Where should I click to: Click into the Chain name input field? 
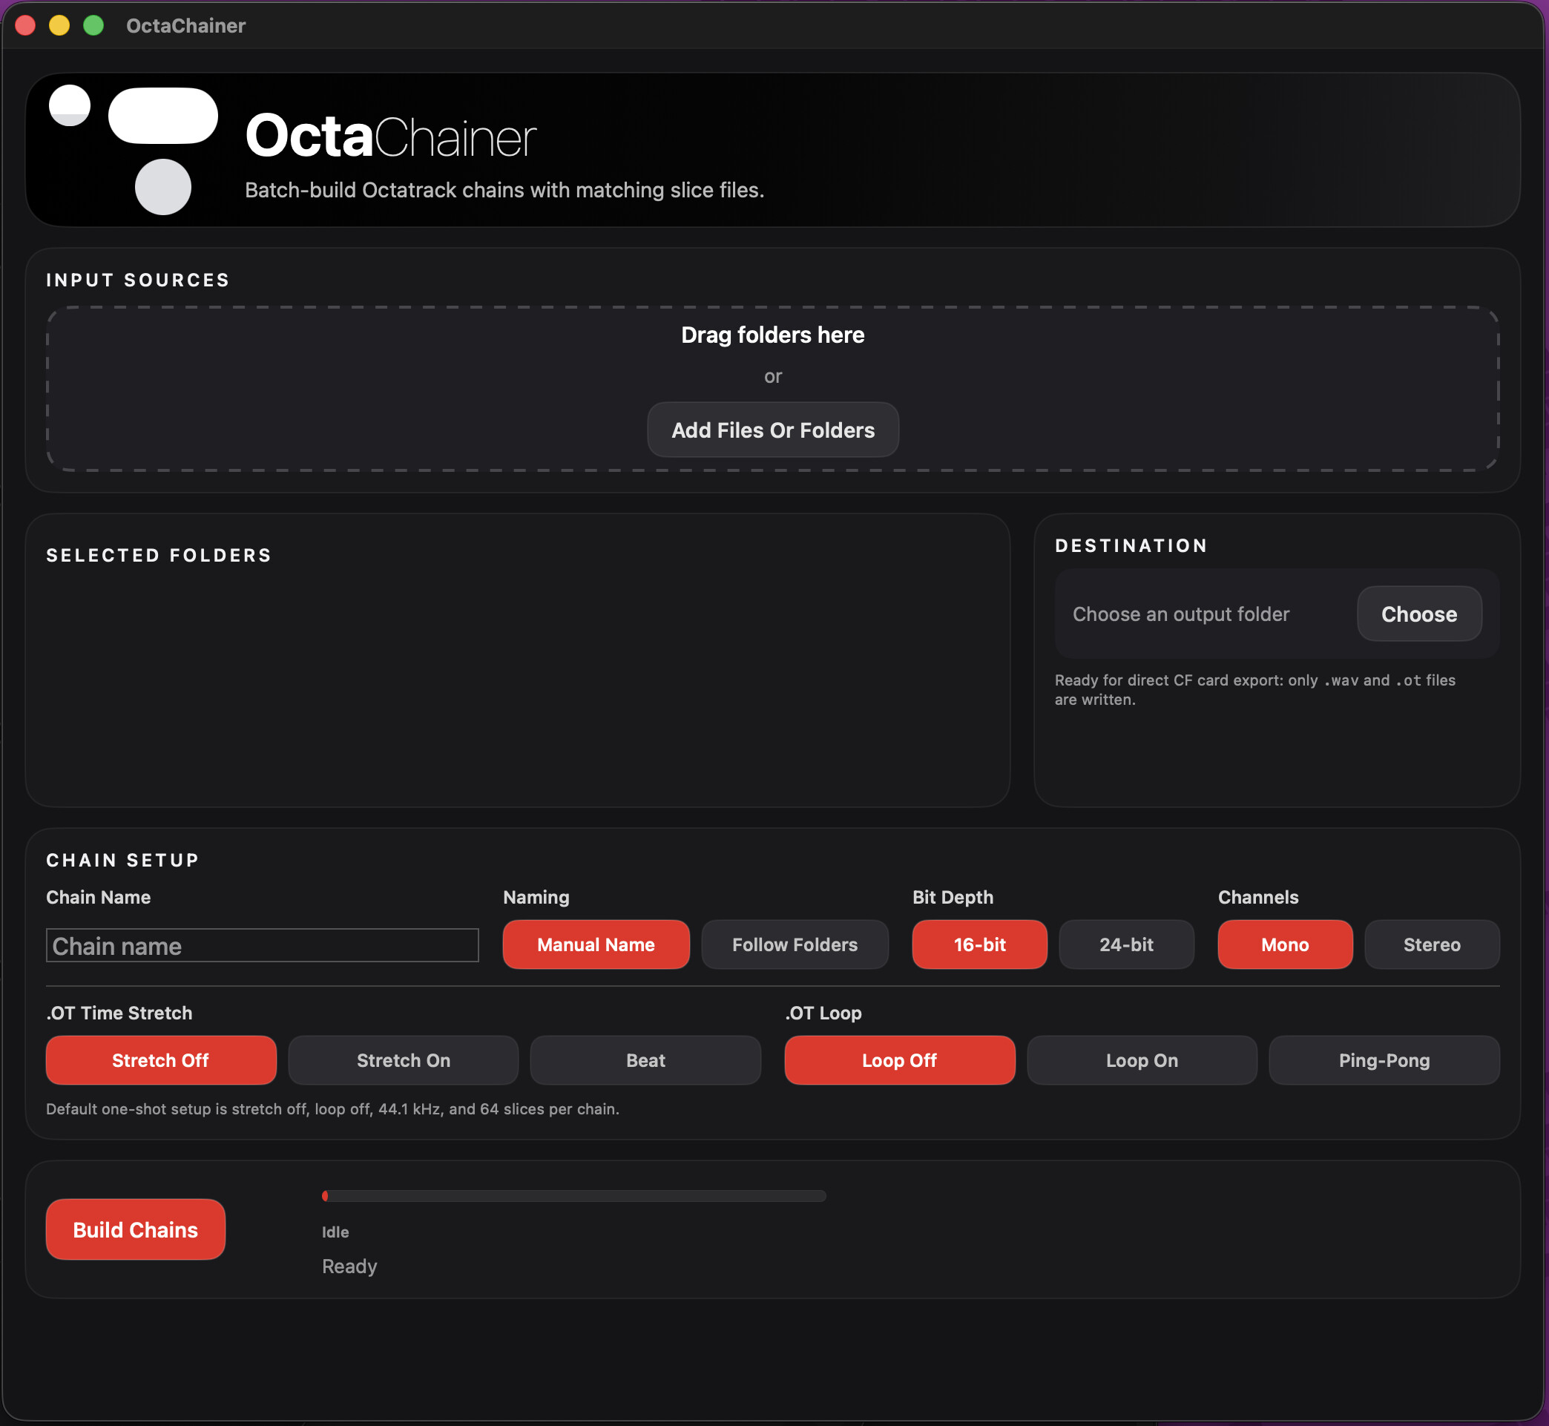click(x=263, y=945)
